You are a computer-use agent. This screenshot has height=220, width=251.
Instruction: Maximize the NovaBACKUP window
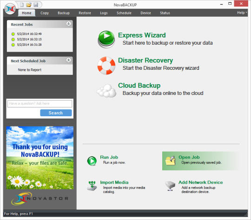click(x=230, y=4)
